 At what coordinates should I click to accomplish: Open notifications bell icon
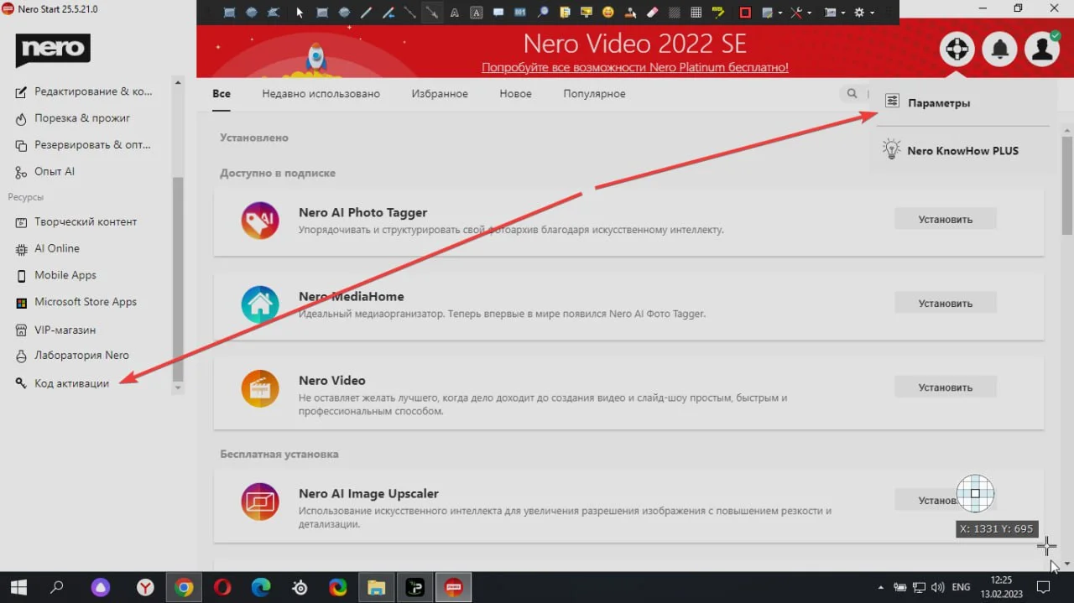(x=999, y=49)
